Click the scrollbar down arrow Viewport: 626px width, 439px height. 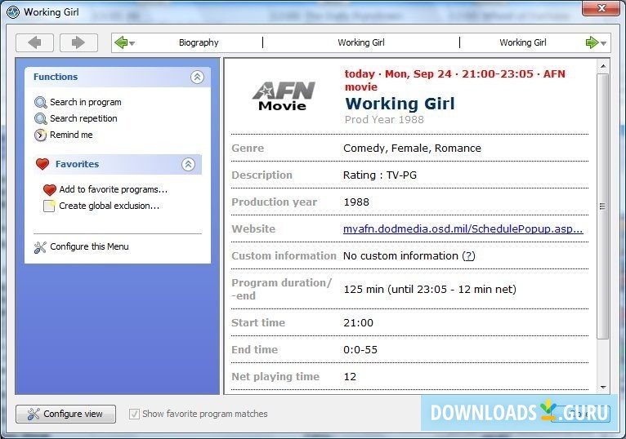tap(603, 387)
